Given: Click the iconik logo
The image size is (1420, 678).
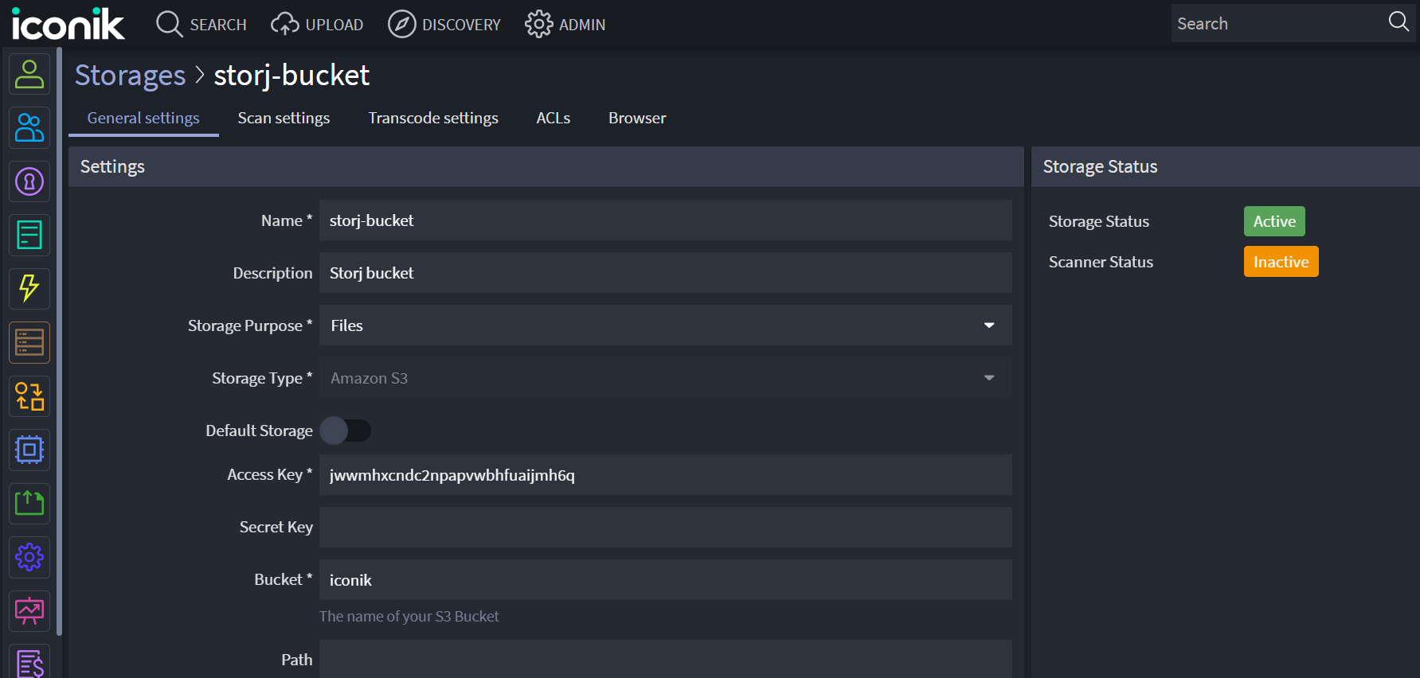Looking at the screenshot, I should point(68,24).
